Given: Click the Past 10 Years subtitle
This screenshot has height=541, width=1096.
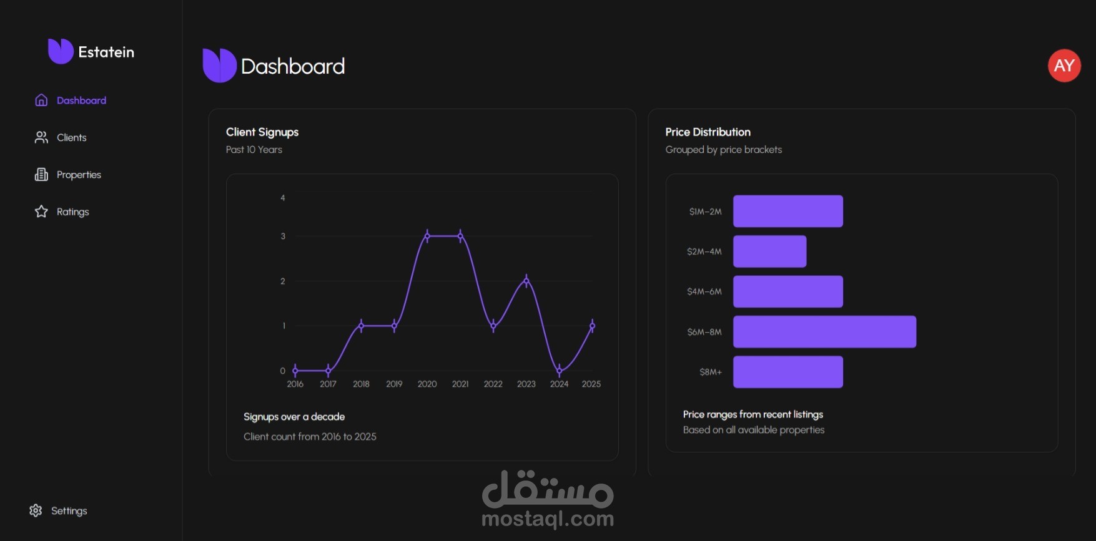Looking at the screenshot, I should (254, 150).
